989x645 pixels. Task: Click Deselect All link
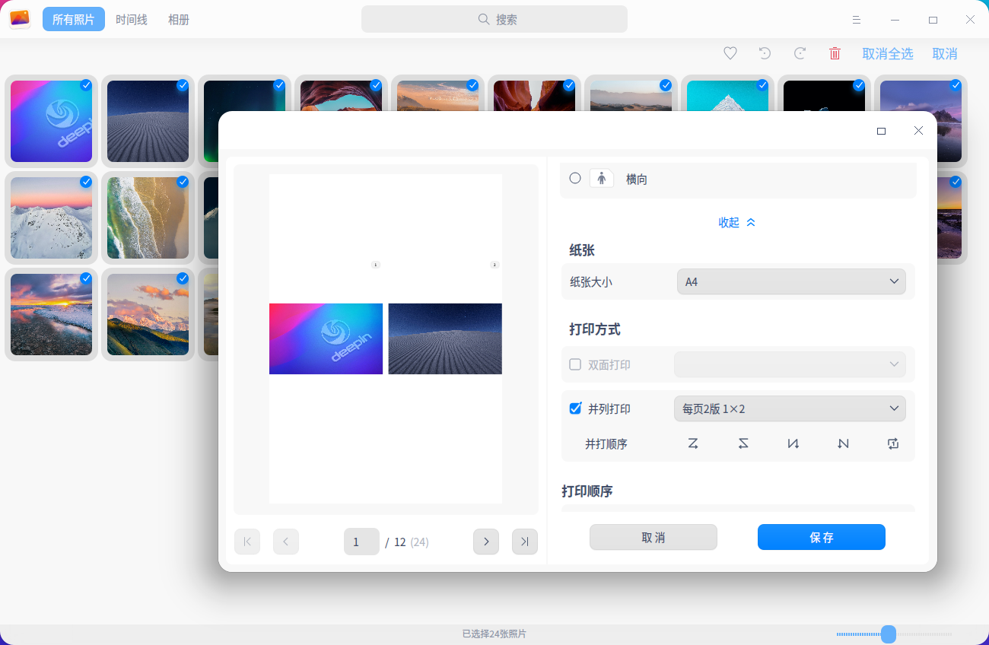click(x=888, y=53)
